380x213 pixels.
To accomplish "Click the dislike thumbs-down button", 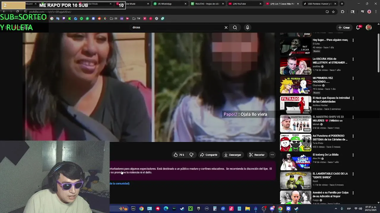I will click(x=191, y=155).
